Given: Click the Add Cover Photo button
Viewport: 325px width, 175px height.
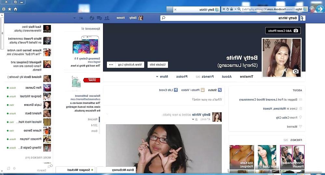Looking at the screenshot, I should click(x=283, y=31).
